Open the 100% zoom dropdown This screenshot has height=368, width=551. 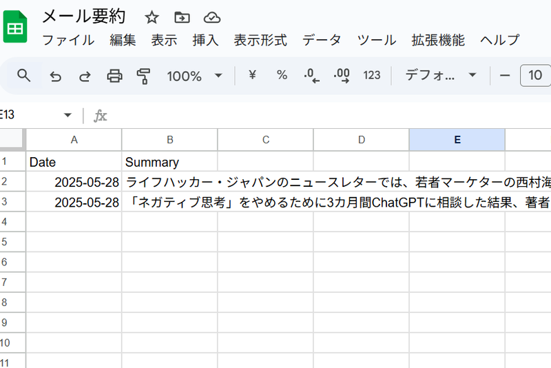(194, 76)
